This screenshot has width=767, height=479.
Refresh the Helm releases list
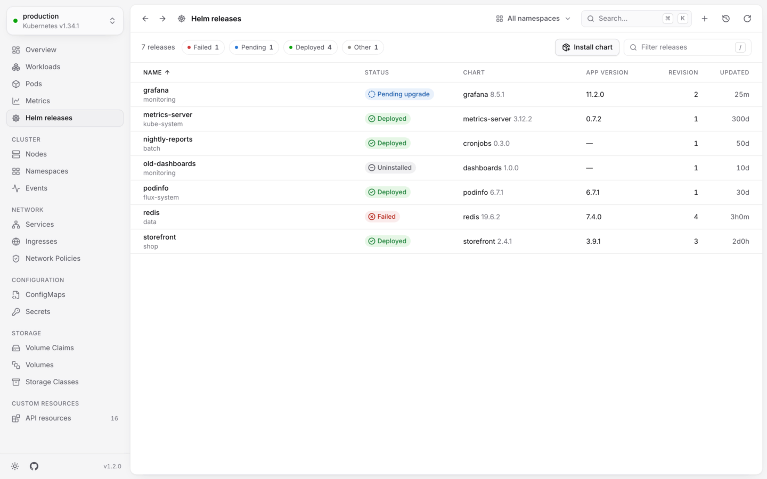click(x=747, y=19)
